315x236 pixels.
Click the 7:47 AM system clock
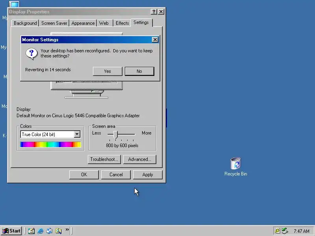pyautogui.click(x=302, y=231)
